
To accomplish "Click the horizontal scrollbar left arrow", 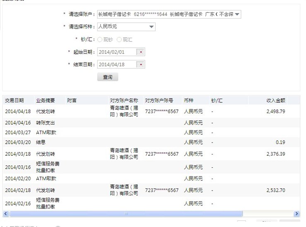I will coord(6,213).
